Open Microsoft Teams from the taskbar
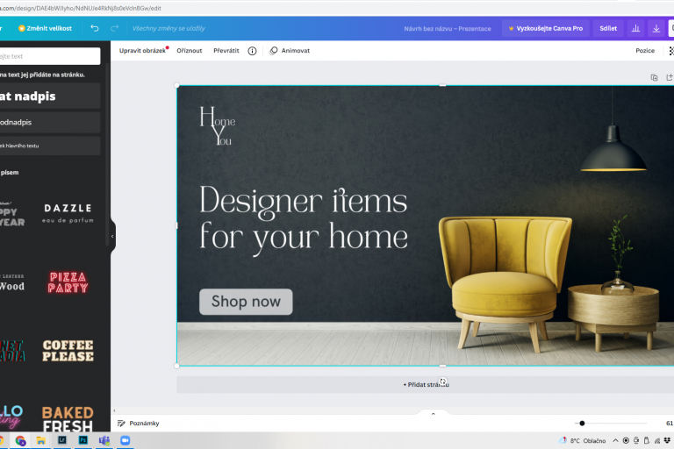This screenshot has height=449, width=674. (104, 440)
